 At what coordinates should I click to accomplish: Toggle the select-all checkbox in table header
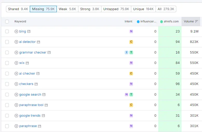(7, 22)
